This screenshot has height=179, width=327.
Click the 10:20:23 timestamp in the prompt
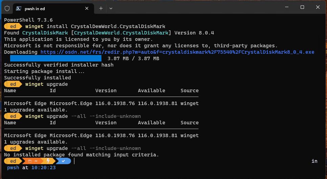point(44,168)
